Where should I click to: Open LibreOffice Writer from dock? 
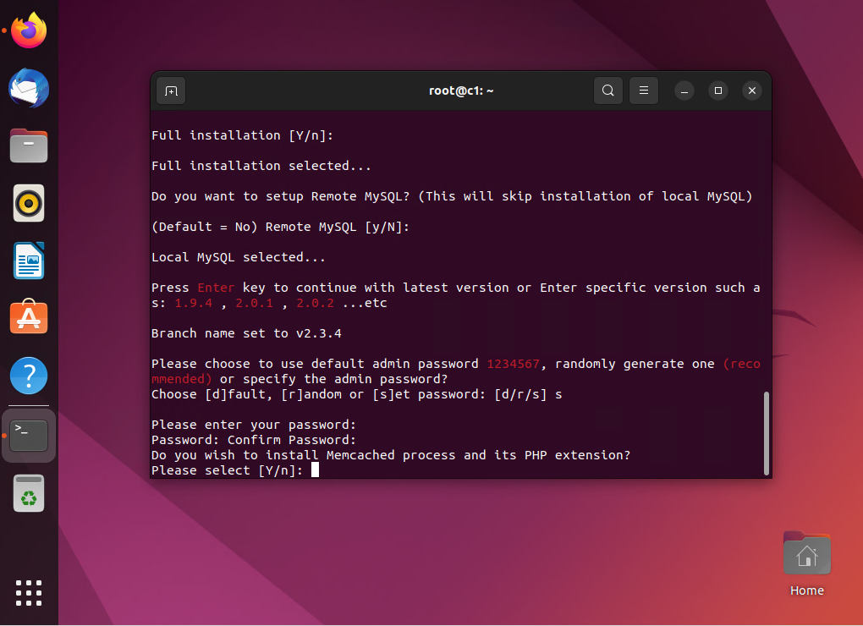(29, 261)
